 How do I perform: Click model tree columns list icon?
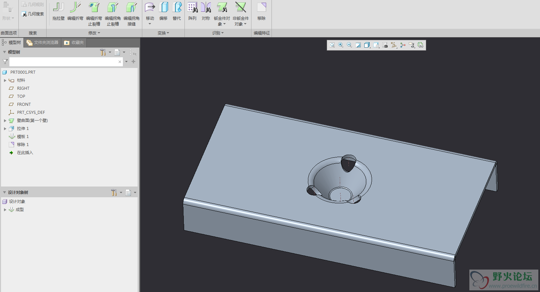pyautogui.click(x=117, y=52)
